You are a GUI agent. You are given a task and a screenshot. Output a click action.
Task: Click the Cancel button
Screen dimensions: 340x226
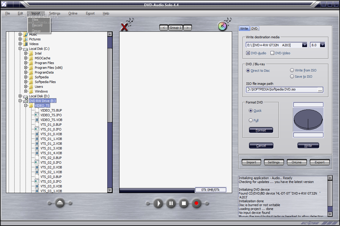point(261,146)
